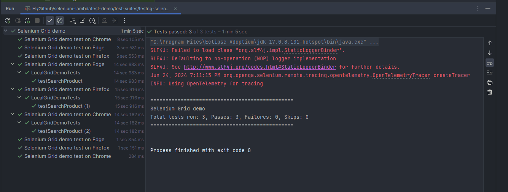Viewport: 508px width, 192px height.
Task: Select Selenium Grid demo root tree row
Action: pyautogui.click(x=74, y=31)
